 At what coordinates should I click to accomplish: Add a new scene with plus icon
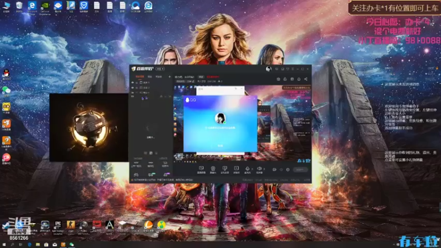169,77
